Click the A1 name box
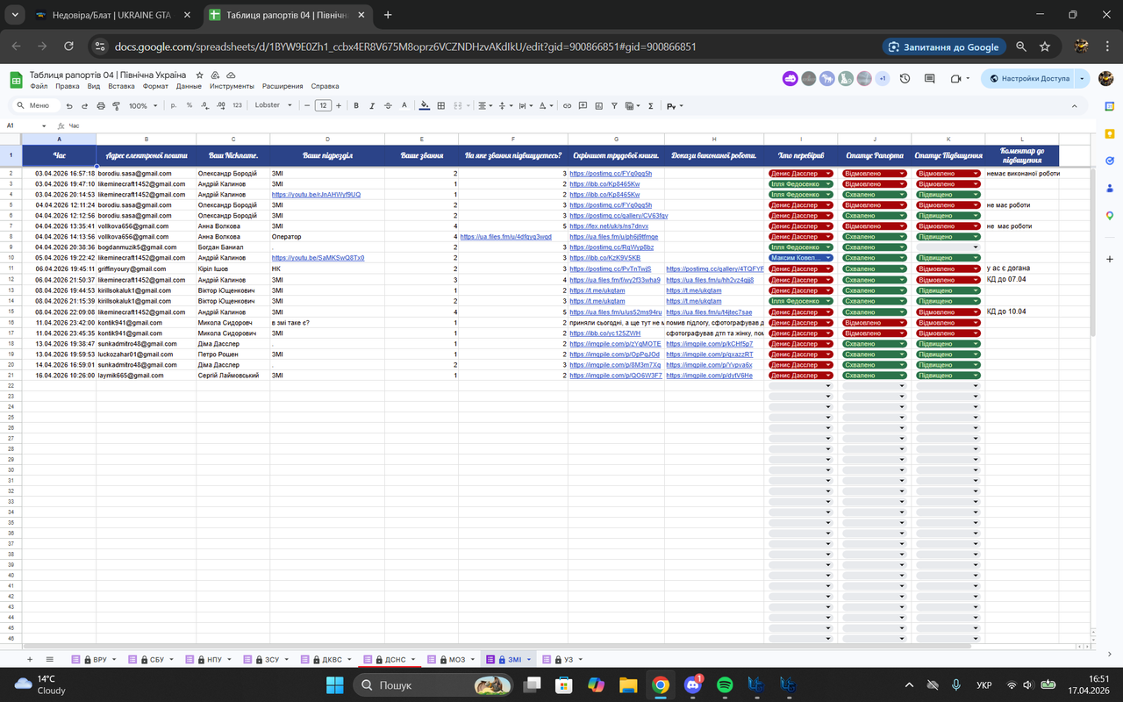This screenshot has height=702, width=1123. point(26,125)
